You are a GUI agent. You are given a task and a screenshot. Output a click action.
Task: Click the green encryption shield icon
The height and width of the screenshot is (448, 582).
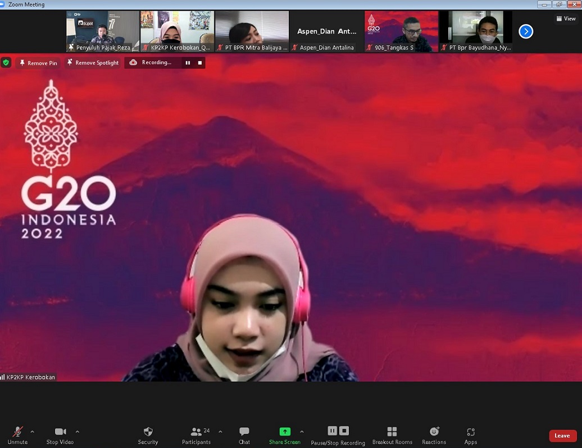6,62
